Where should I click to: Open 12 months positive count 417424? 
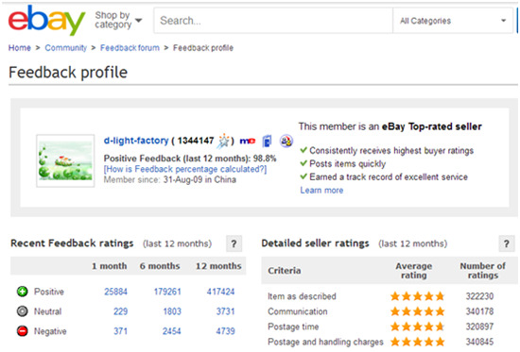(x=220, y=292)
